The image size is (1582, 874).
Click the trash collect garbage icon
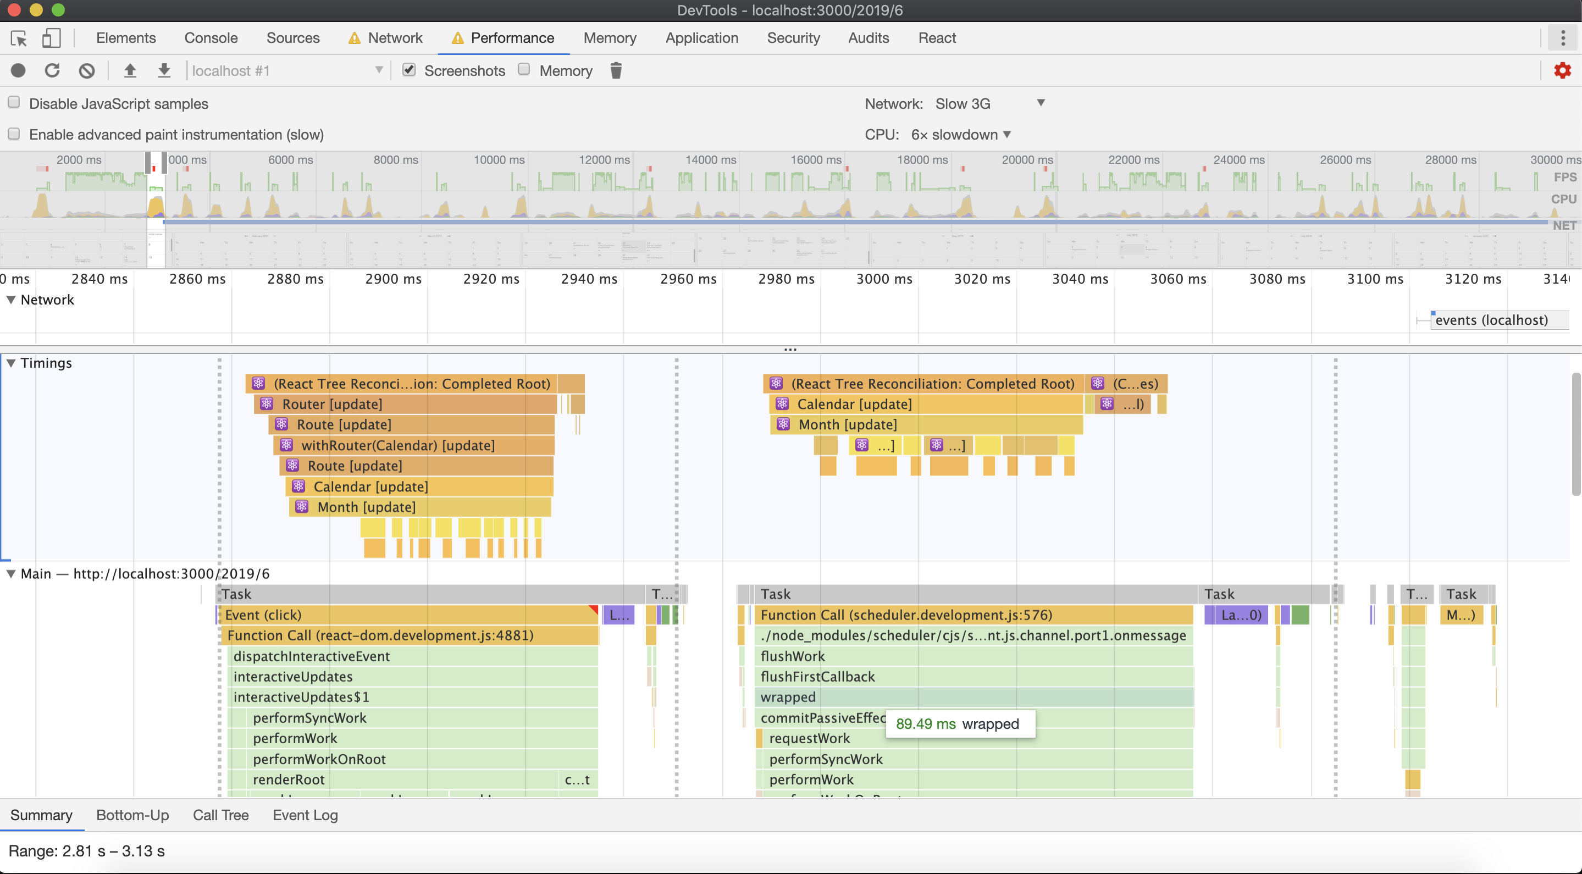point(616,70)
